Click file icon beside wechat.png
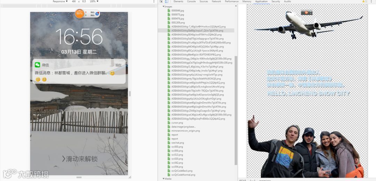376x181 pixels. coord(169,143)
